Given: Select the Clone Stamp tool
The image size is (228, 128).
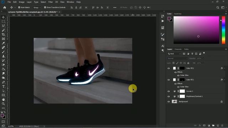Looking at the screenshot, I should [x=3, y=56].
